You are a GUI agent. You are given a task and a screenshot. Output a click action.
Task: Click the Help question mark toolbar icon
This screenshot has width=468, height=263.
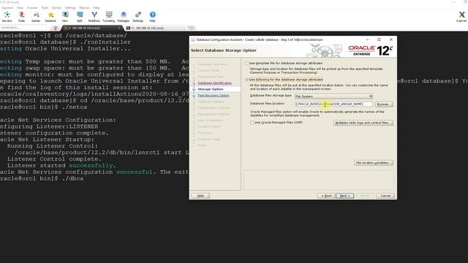(152, 17)
